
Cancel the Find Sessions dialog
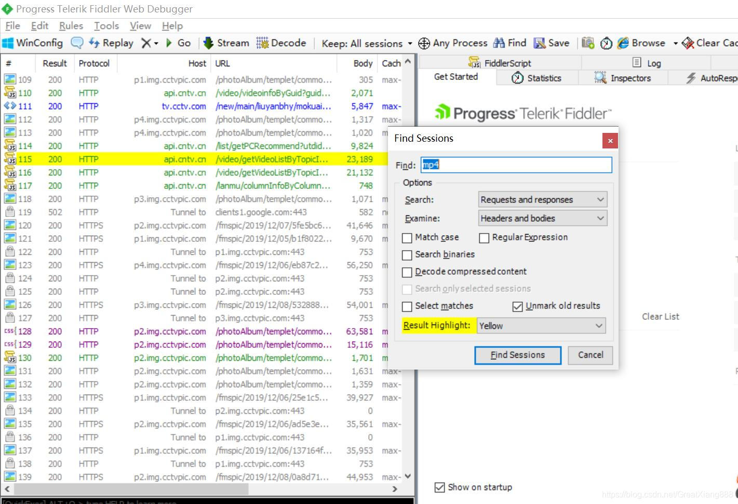[591, 355]
